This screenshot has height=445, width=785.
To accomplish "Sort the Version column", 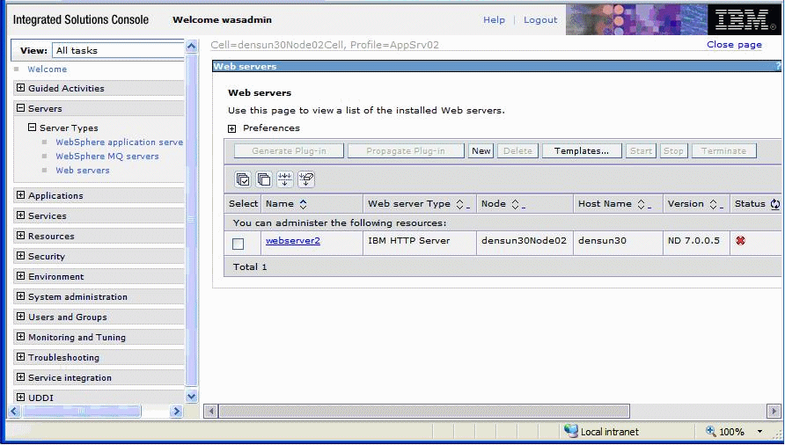I will (715, 204).
